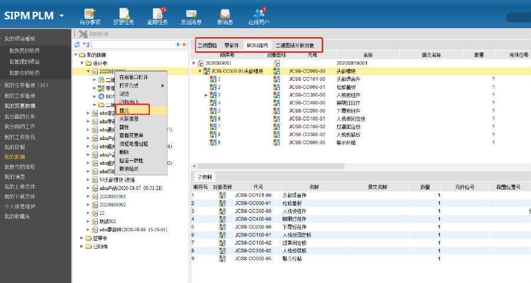This screenshot has width=531, height=283.
Task: Select tree item 20200805001
Action: point(112,196)
